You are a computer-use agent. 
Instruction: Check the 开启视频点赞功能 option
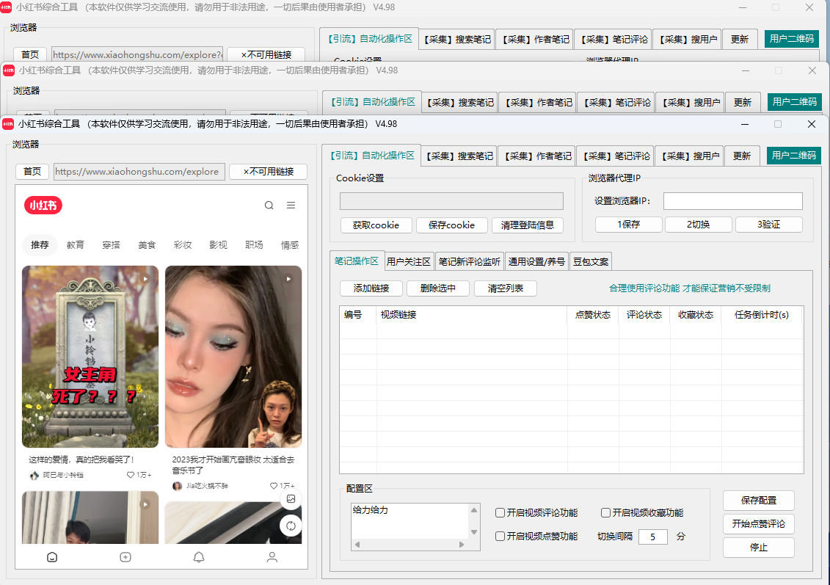(x=500, y=537)
